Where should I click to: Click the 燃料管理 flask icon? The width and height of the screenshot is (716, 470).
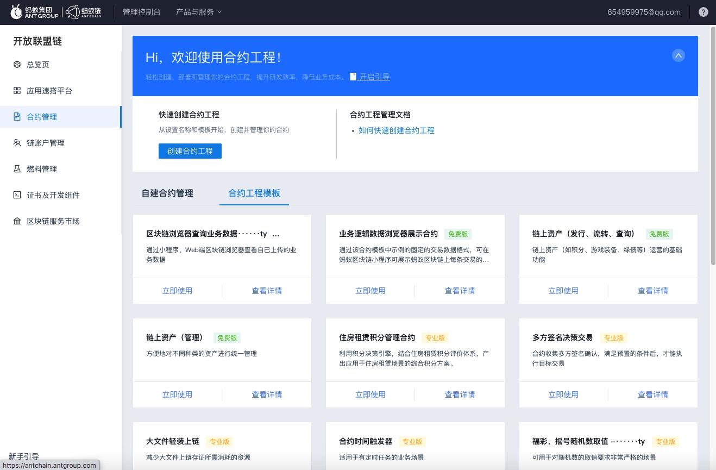tap(17, 169)
